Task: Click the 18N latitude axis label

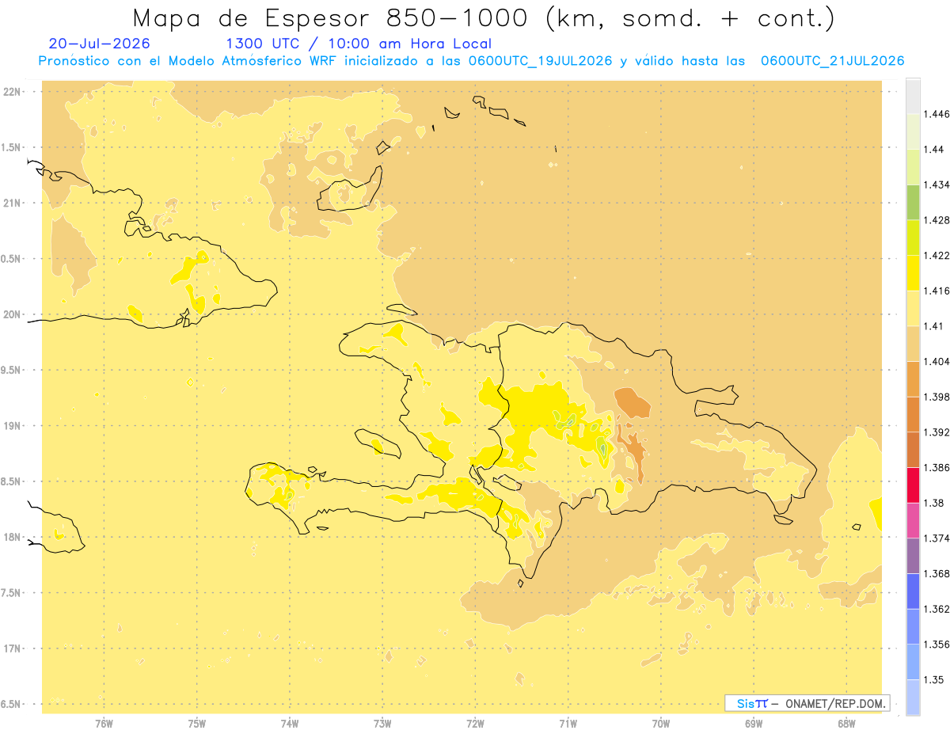Action: click(11, 537)
